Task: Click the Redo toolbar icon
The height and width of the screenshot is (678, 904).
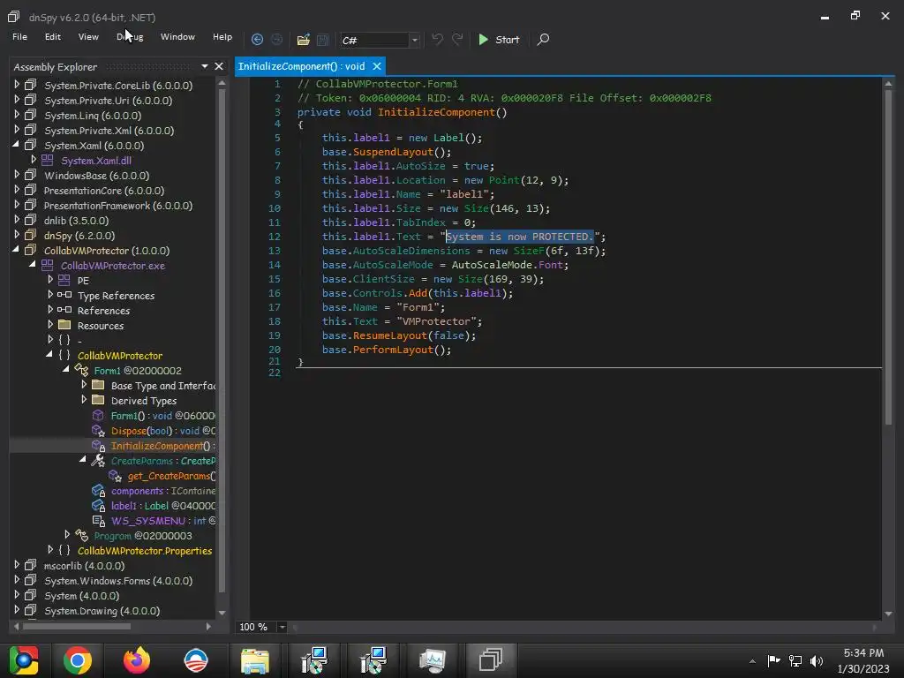Action: point(457,39)
